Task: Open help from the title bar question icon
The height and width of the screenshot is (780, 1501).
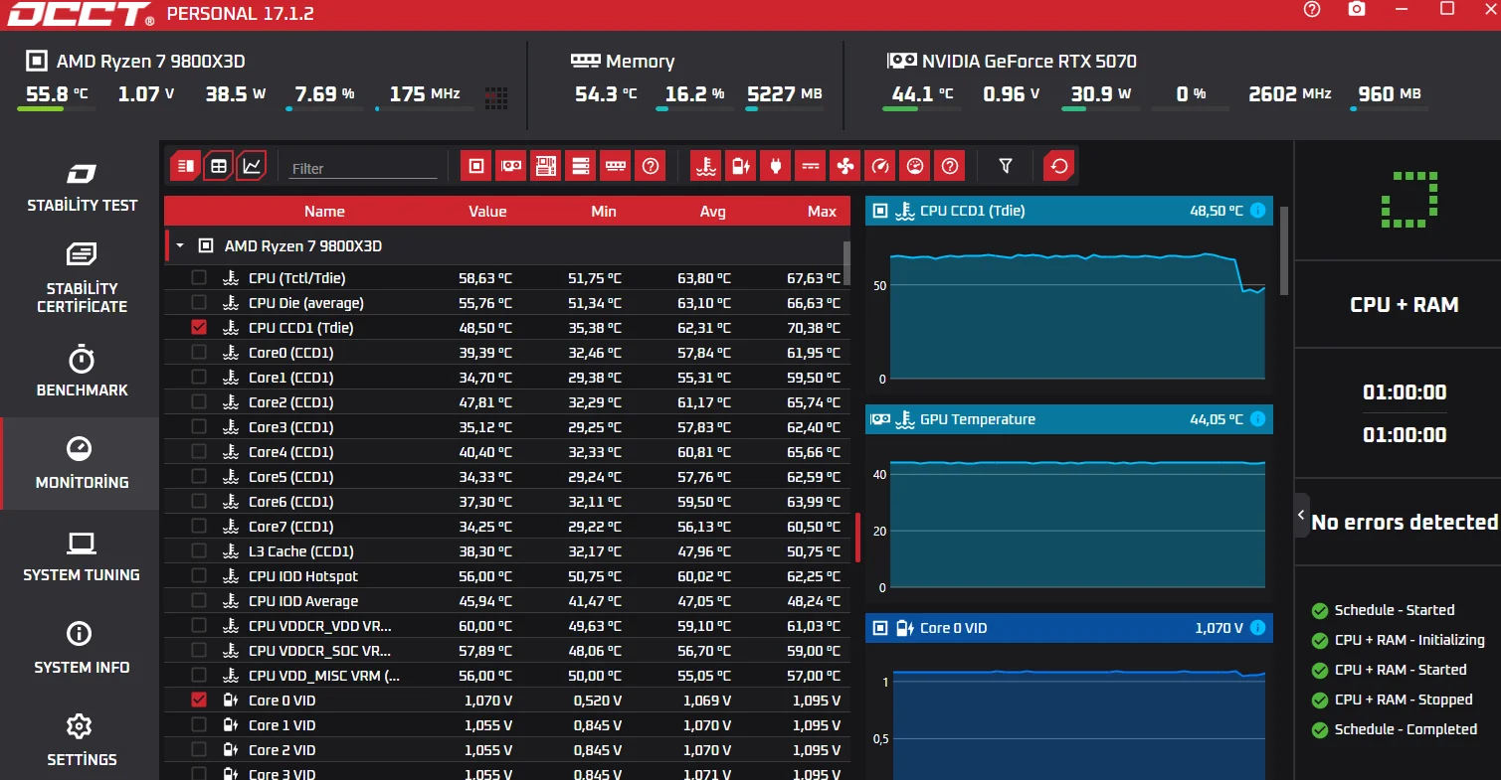Action: (1312, 9)
